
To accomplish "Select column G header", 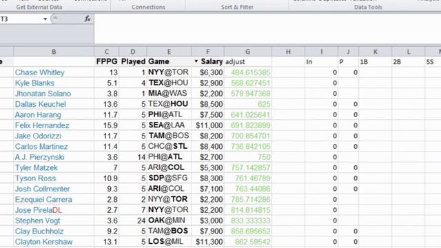I will [x=248, y=52].
